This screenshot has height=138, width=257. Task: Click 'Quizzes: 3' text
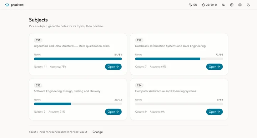pyautogui.click(x=40, y=112)
